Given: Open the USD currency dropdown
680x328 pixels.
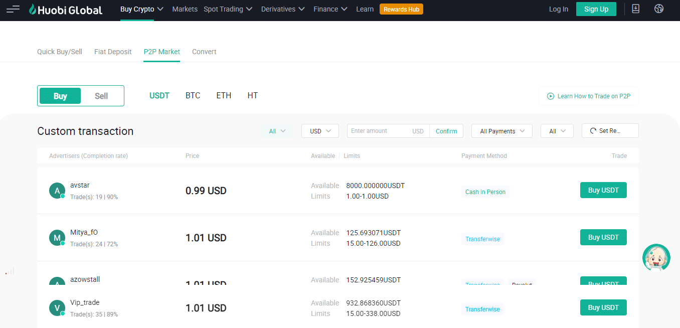Looking at the screenshot, I should pyautogui.click(x=320, y=131).
